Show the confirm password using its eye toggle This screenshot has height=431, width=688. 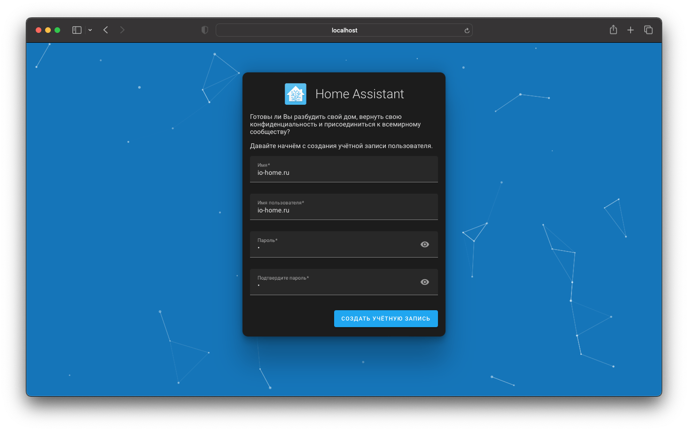424,282
